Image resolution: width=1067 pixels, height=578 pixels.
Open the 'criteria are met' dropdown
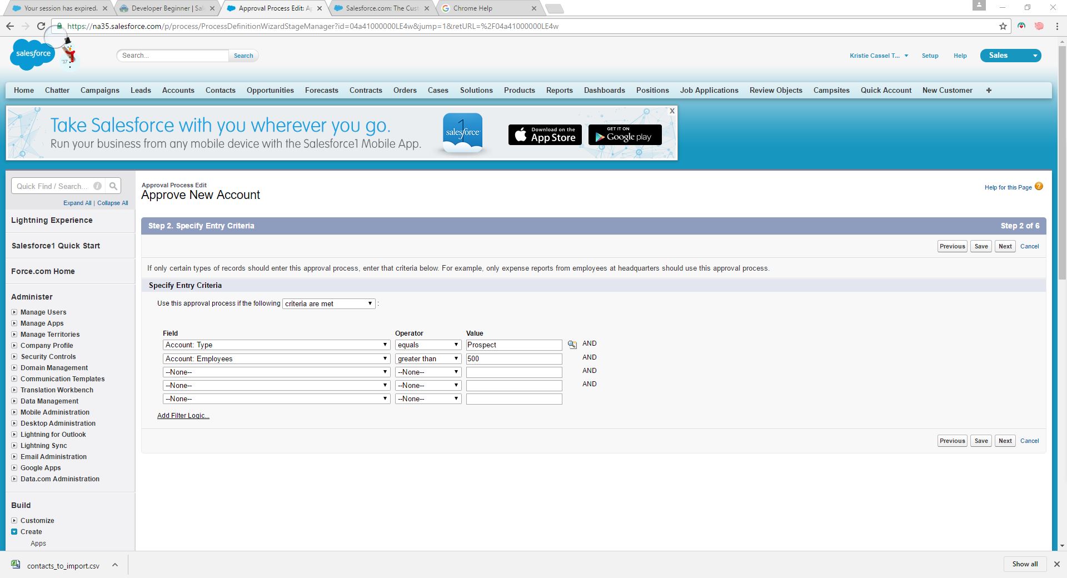[x=328, y=303]
